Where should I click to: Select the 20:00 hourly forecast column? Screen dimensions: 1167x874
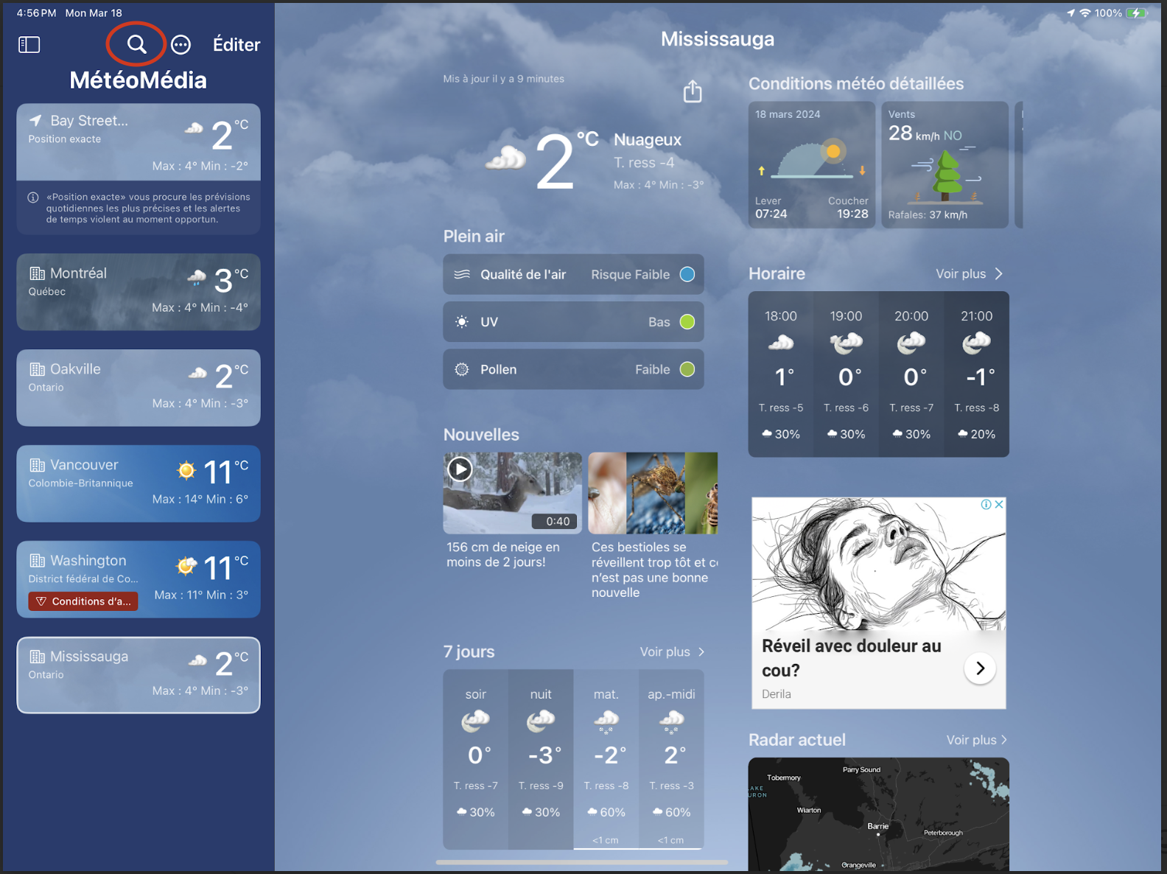(x=911, y=374)
